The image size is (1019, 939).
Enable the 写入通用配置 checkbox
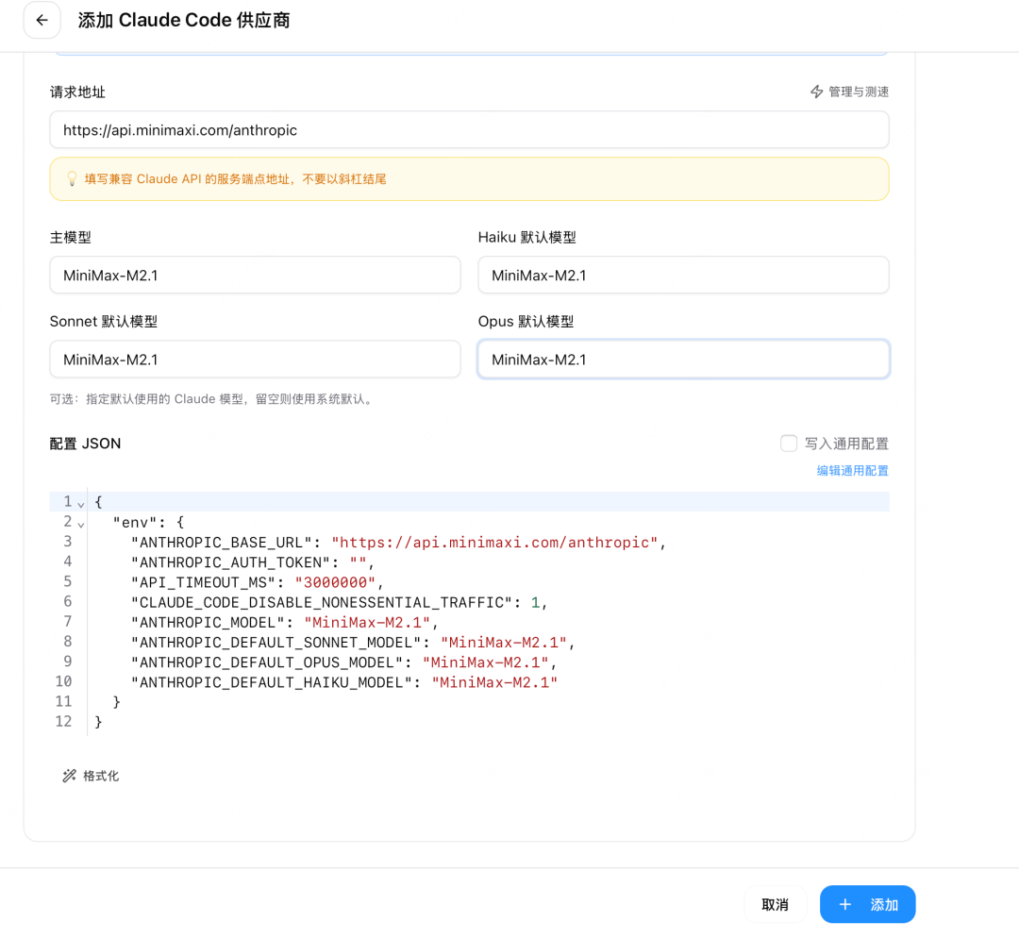click(789, 443)
